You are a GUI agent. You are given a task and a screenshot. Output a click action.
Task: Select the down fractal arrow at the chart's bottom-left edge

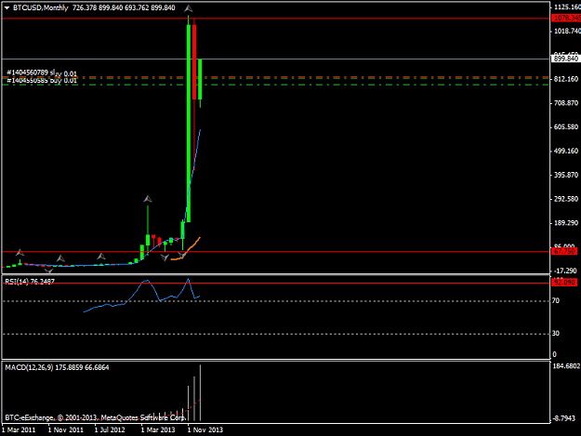(x=48, y=271)
